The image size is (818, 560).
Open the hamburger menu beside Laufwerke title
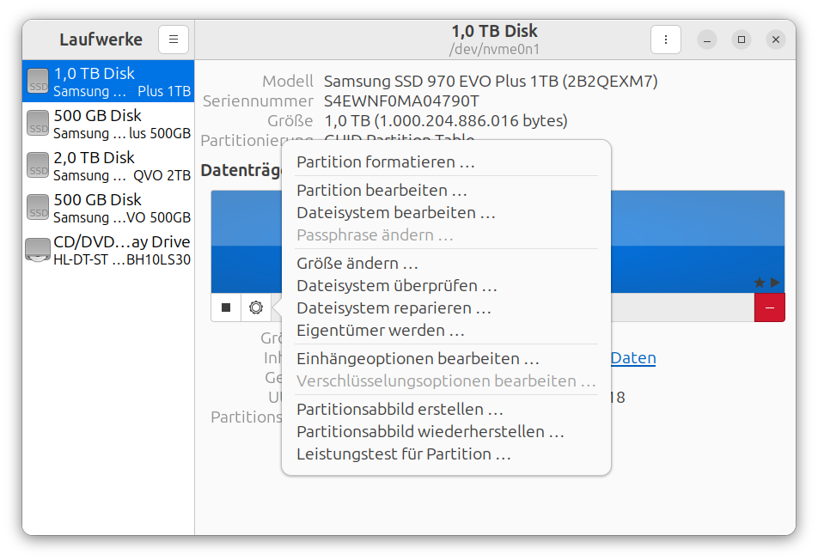173,39
